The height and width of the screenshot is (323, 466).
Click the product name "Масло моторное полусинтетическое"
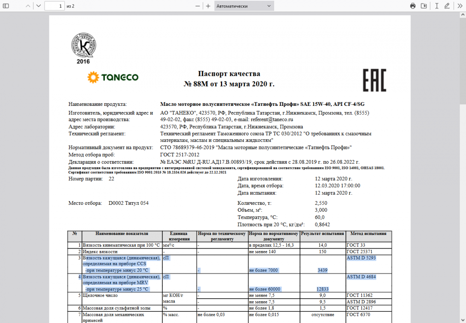(x=204, y=104)
